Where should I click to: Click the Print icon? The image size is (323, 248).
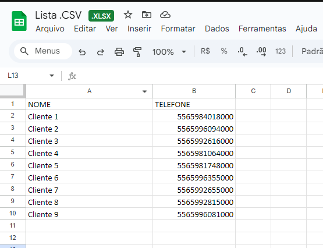tap(119, 52)
